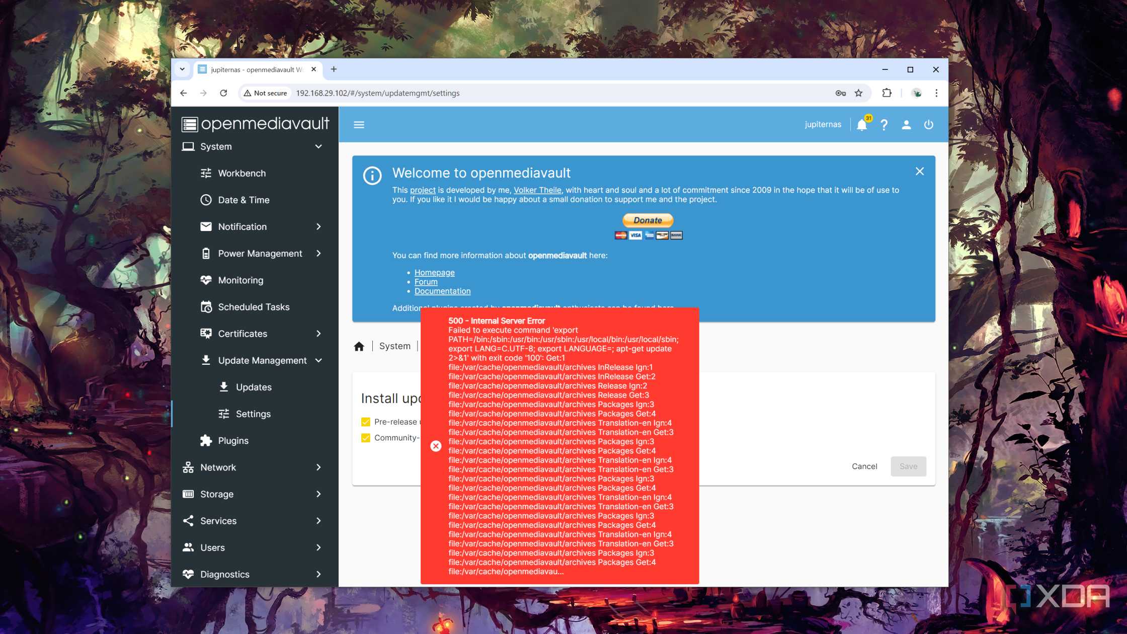Viewport: 1127px width, 634px height.
Task: Click the Power Management battery icon
Action: [x=206, y=253]
